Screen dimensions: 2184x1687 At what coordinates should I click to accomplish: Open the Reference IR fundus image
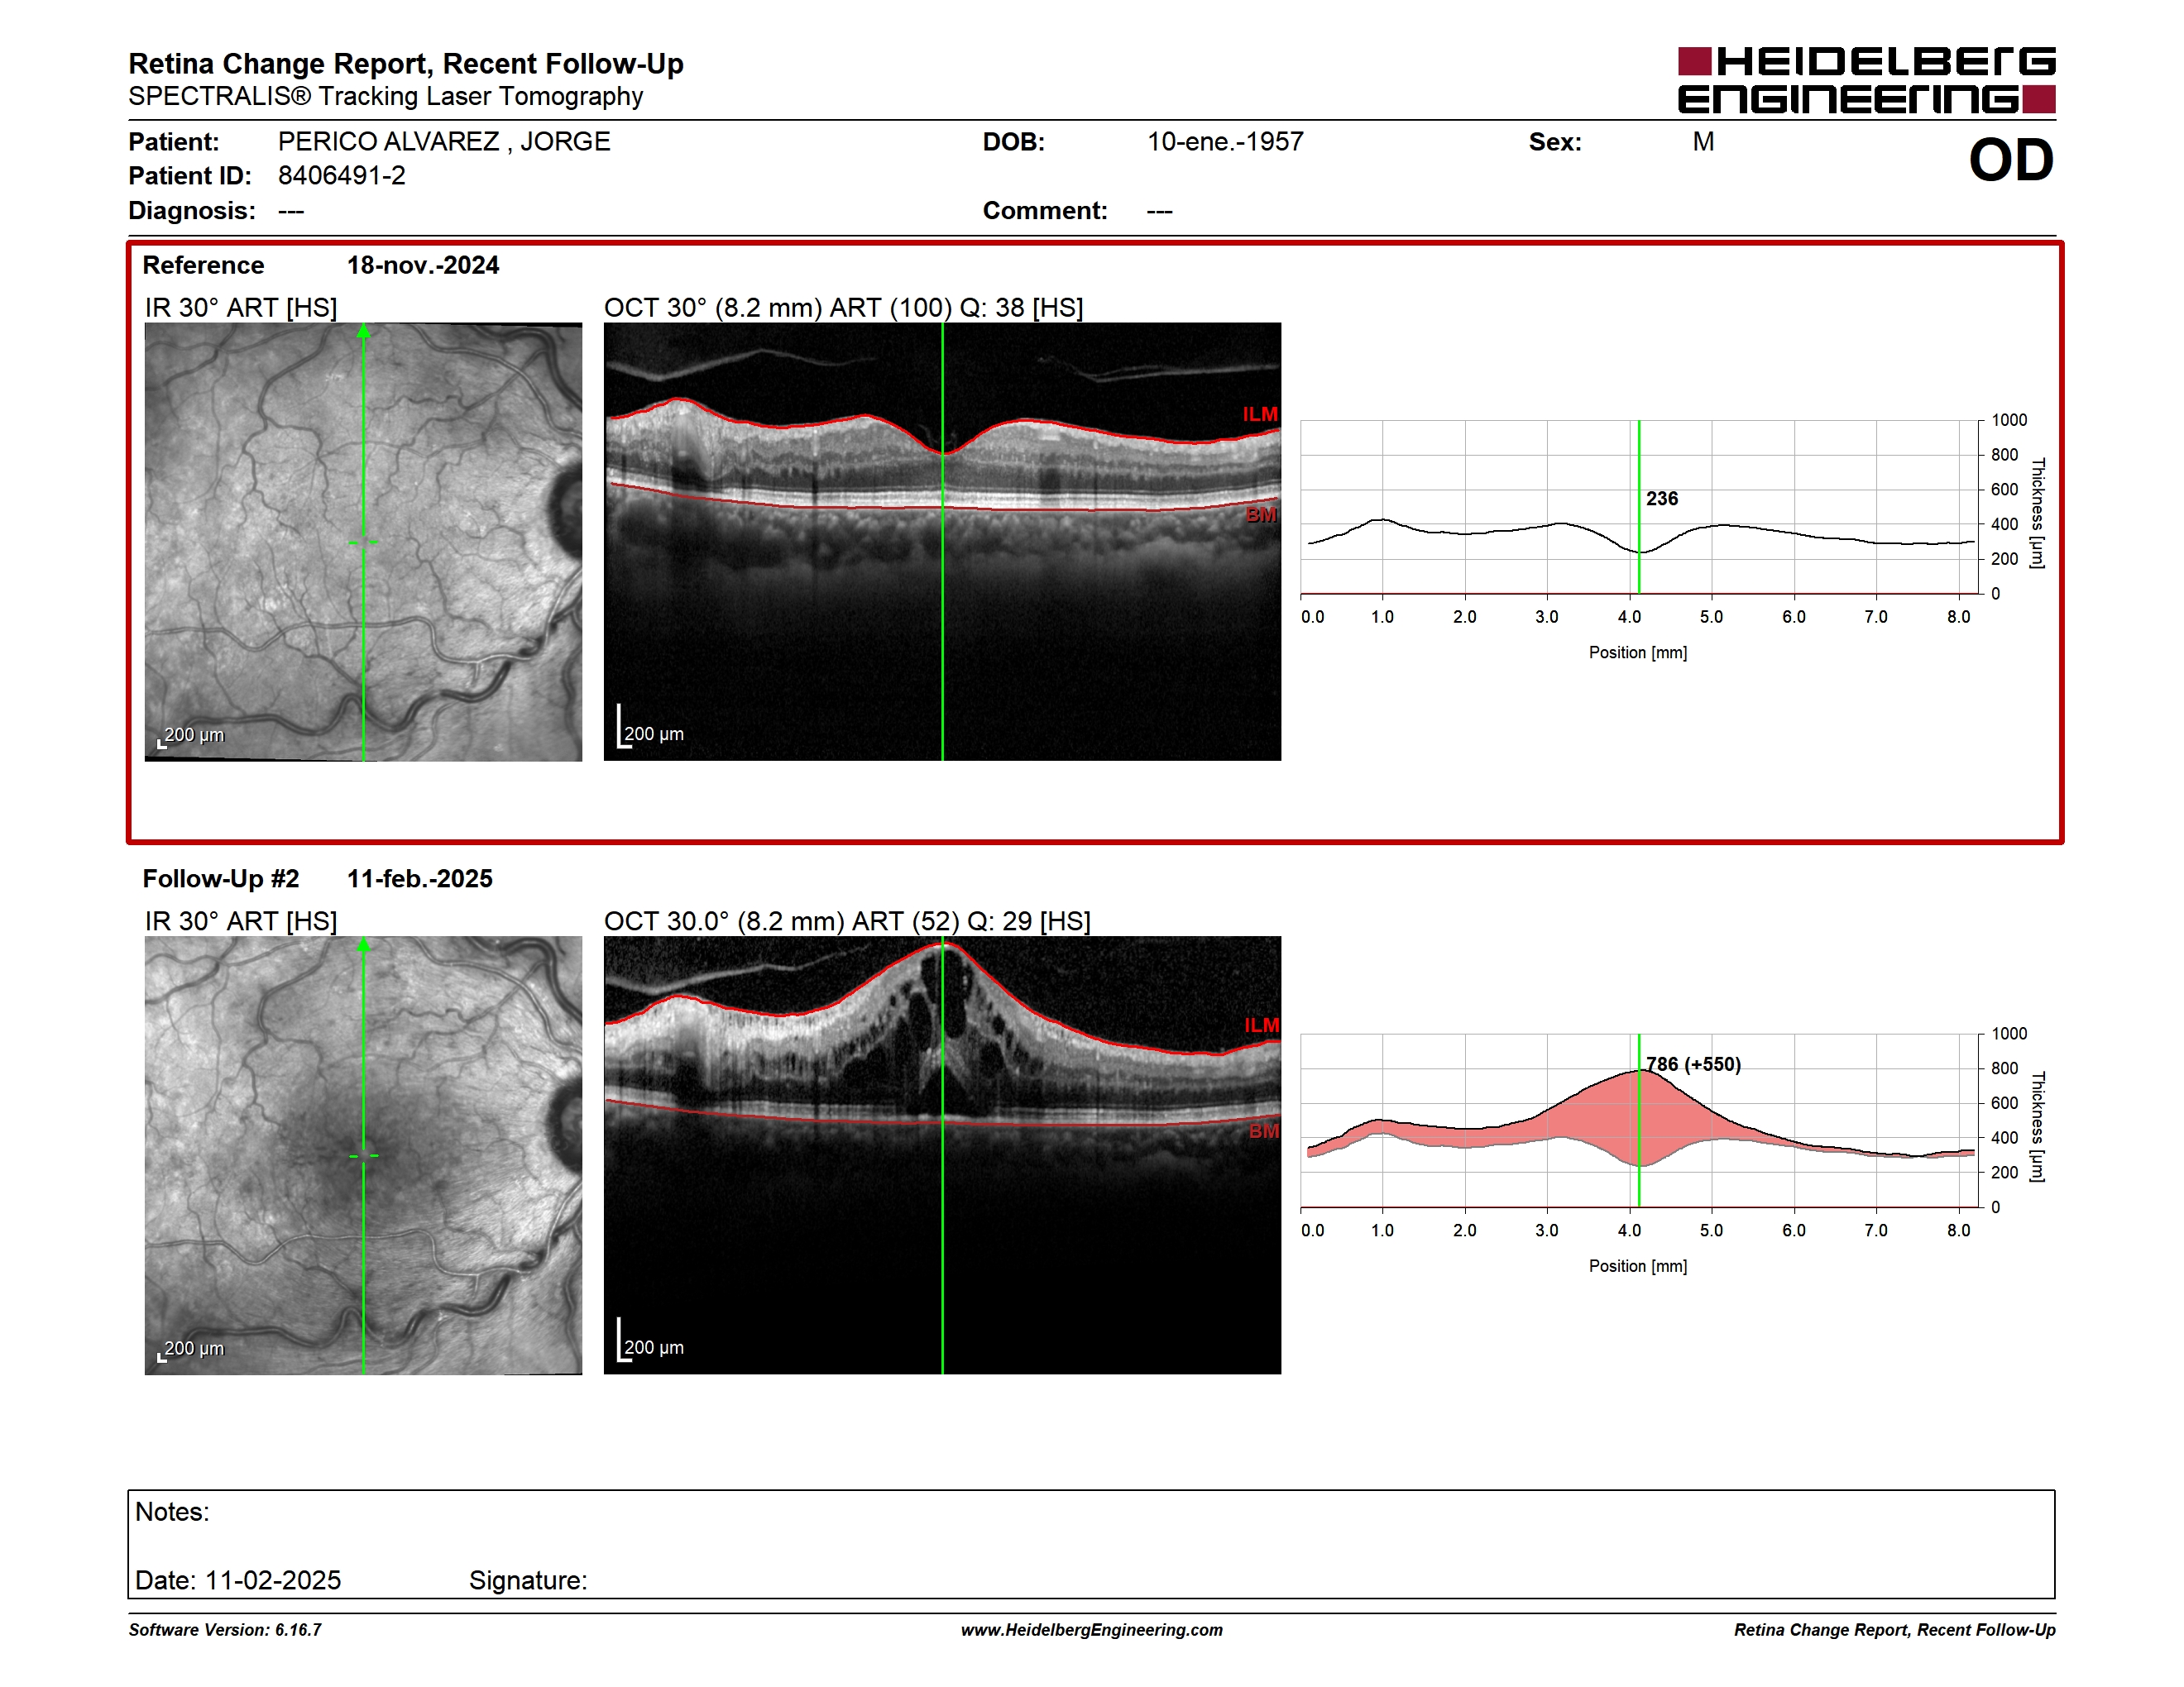click(x=363, y=542)
